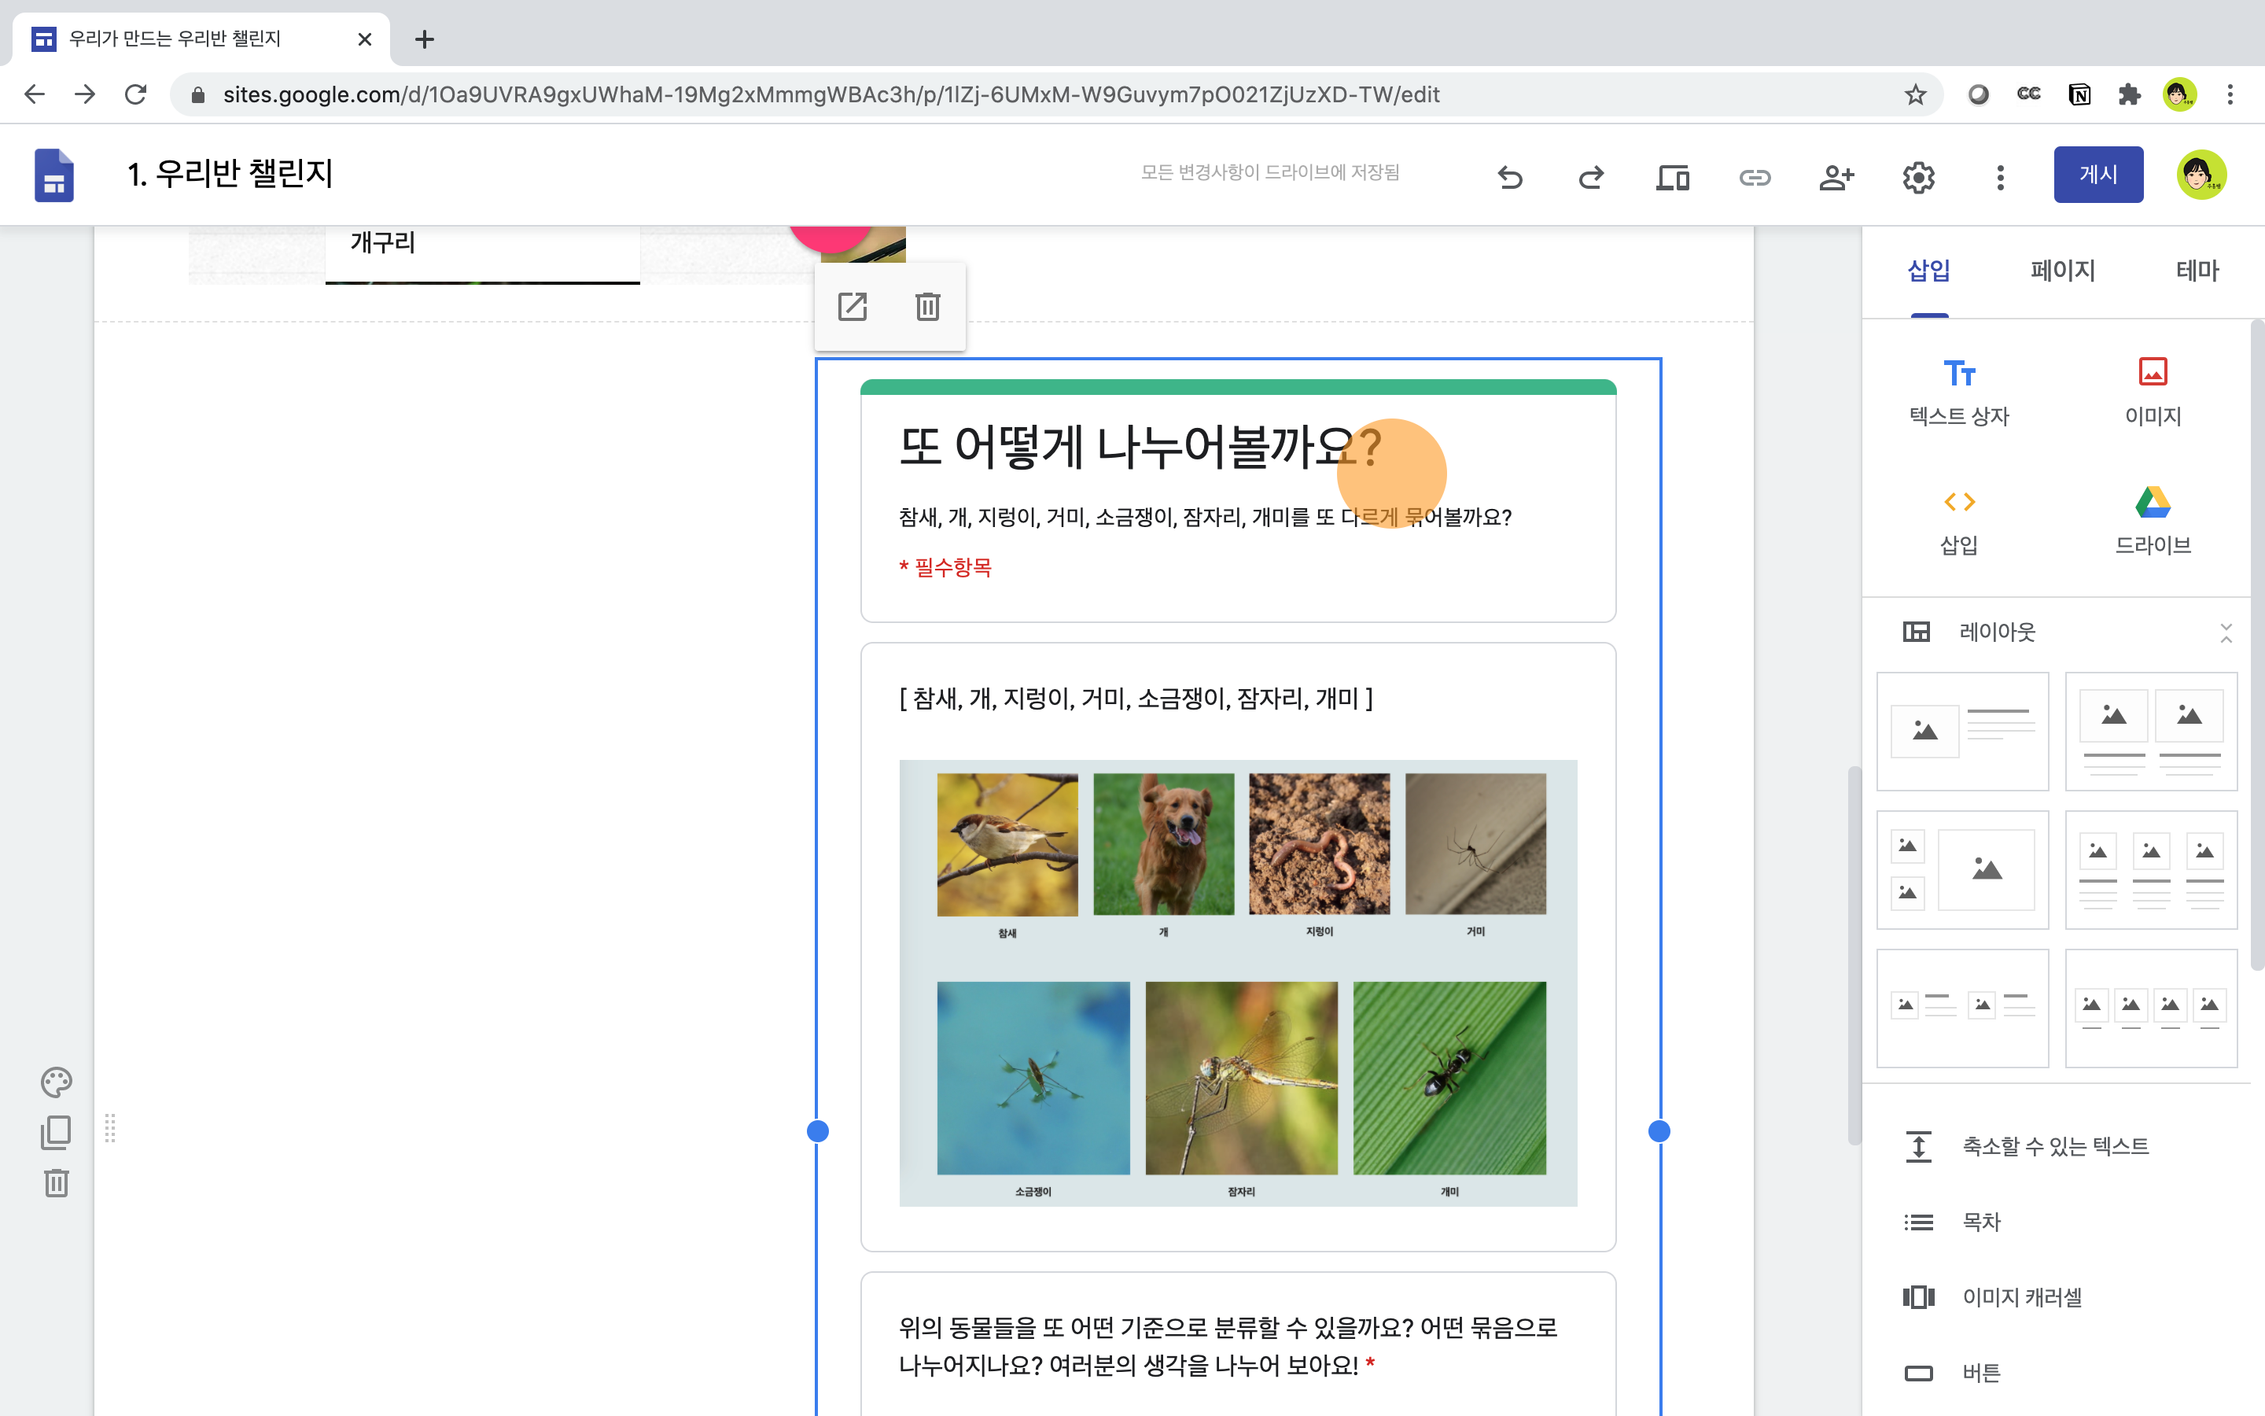2265x1416 pixels.
Task: Copy published site link icon
Action: pos(1754,176)
